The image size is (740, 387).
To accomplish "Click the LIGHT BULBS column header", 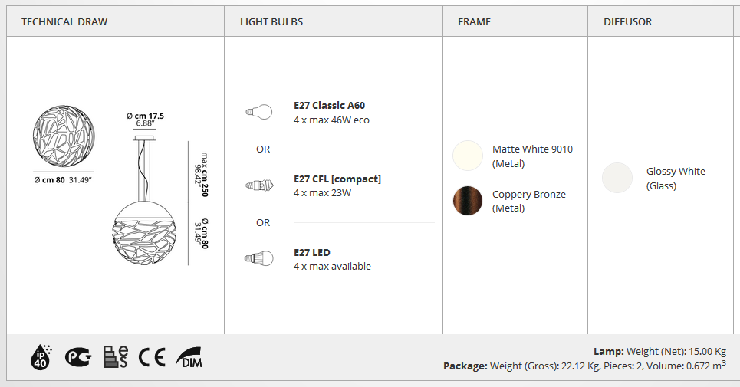I will click(x=271, y=21).
